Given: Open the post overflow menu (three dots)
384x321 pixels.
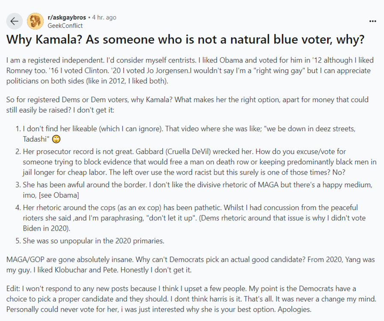Looking at the screenshot, I should tap(372, 21).
